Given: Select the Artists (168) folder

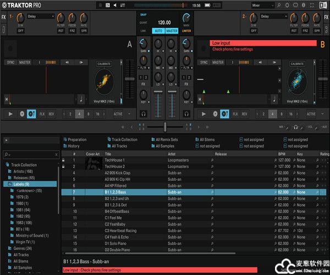Looking at the screenshot, I should 23,172.
